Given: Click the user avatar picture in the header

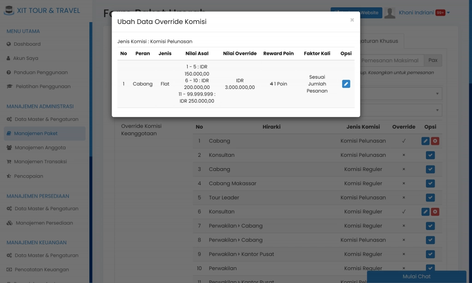Looking at the screenshot, I should 390,13.
